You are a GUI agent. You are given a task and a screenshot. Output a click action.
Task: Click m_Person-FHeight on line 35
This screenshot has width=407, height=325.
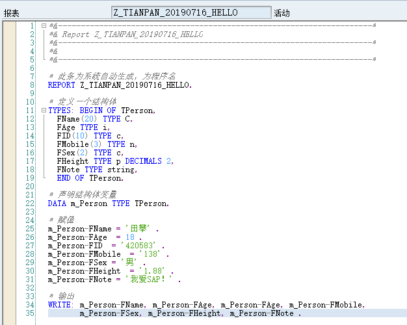coord(184,313)
